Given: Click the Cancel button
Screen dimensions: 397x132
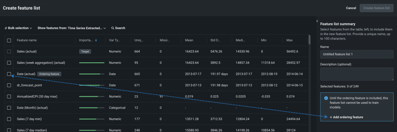Looking at the screenshot, I should coord(351,8).
